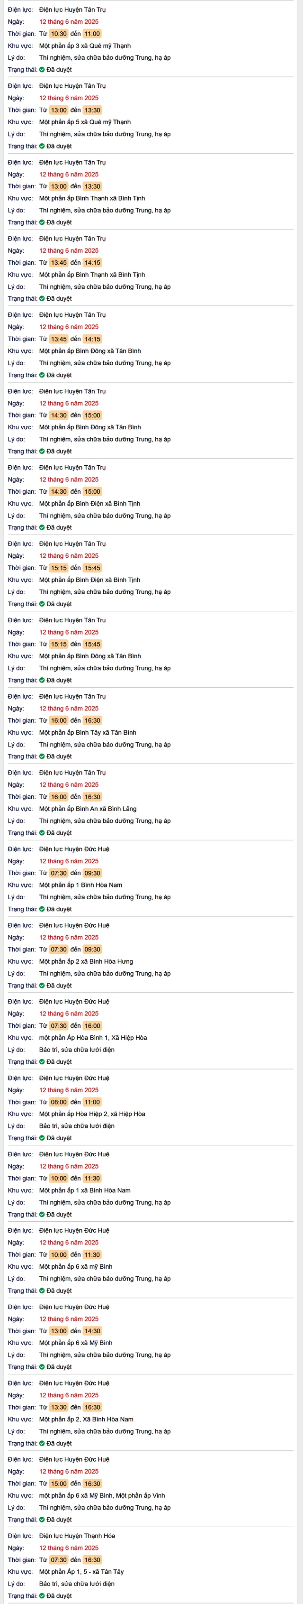Click area text Một phần Ấp 1, 5 - xã Tân Tây
303x1604 pixels.
pyautogui.click(x=81, y=1572)
